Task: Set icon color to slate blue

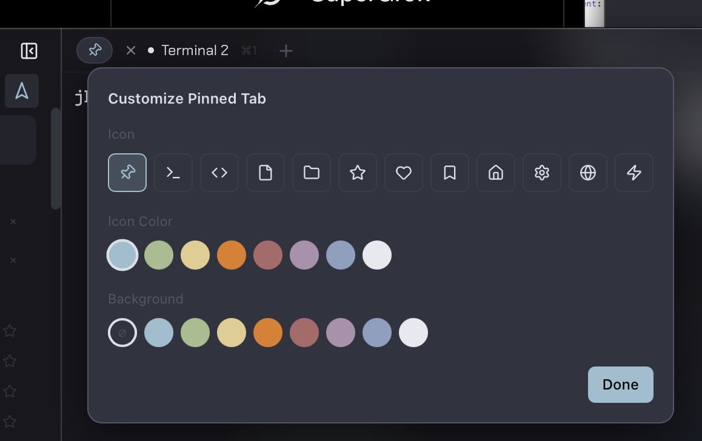Action: tap(341, 255)
